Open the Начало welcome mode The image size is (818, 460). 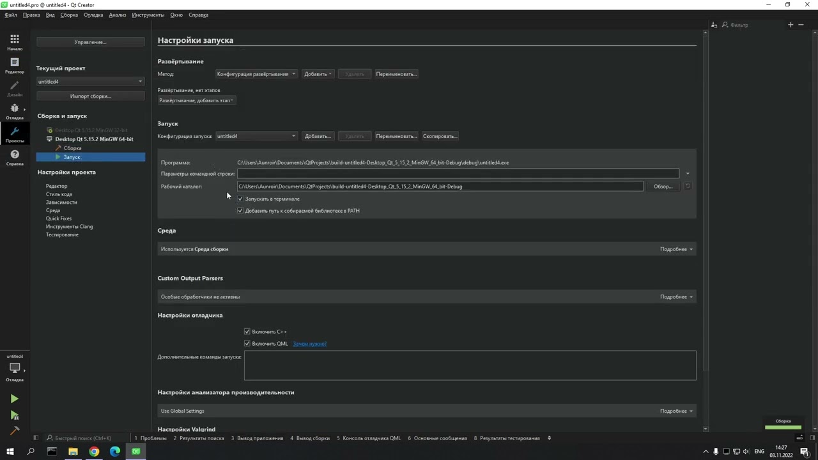click(14, 42)
